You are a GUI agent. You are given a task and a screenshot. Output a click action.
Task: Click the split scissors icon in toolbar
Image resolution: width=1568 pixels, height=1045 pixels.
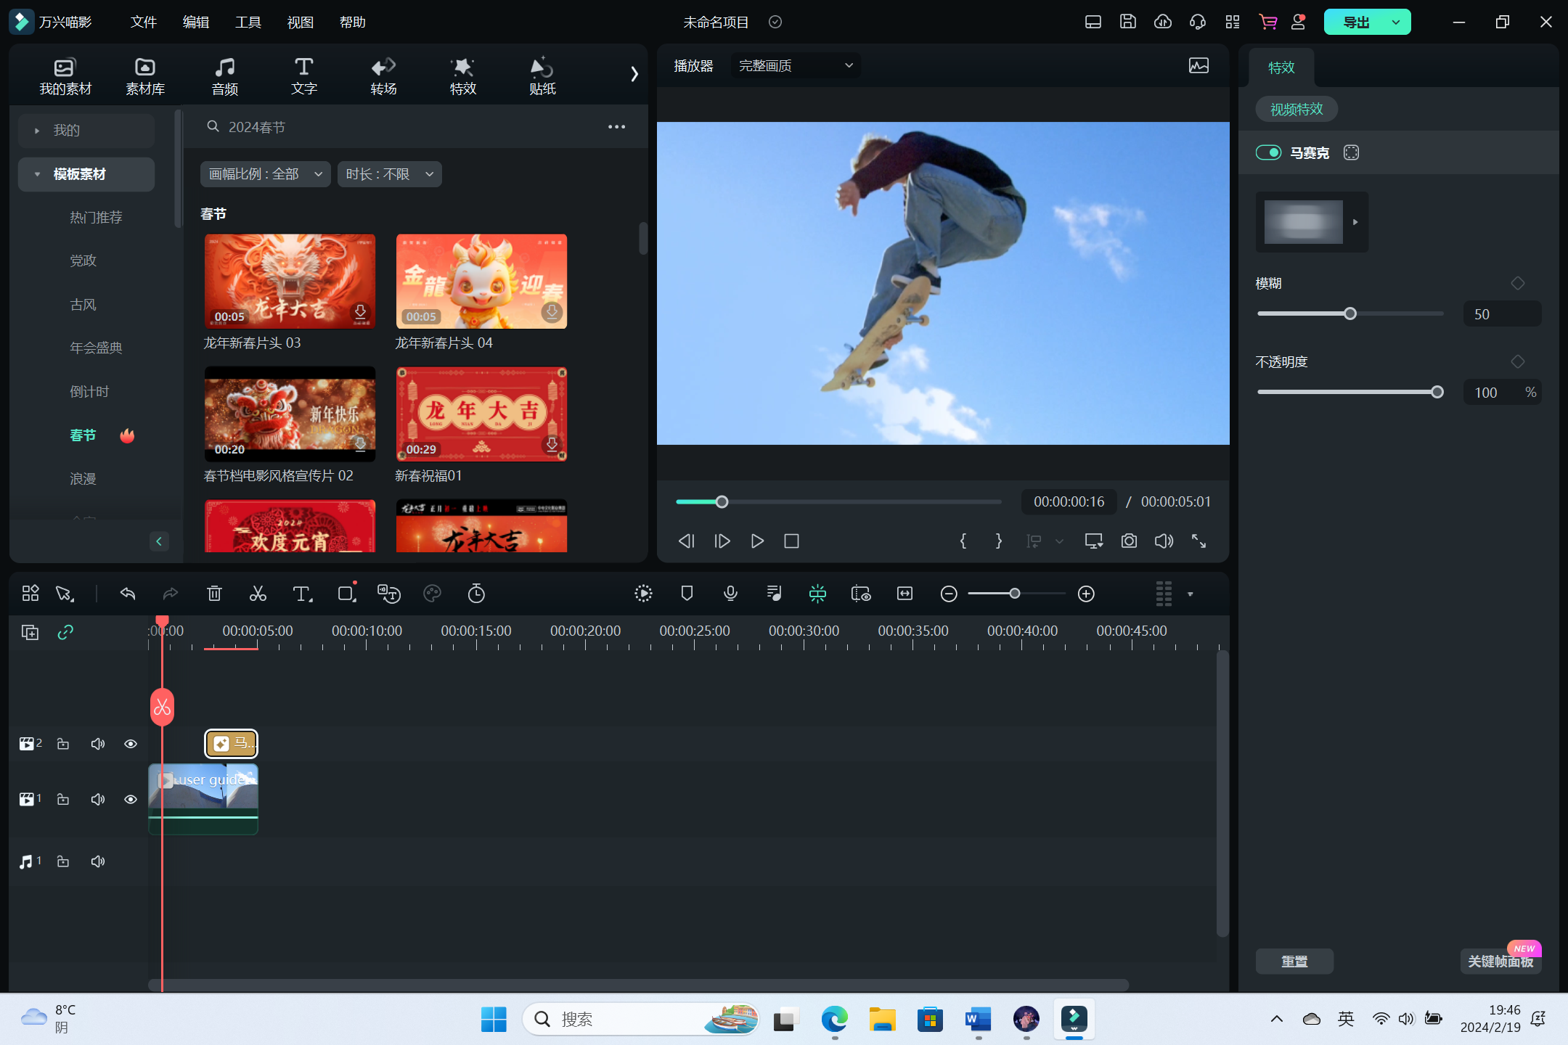258,594
